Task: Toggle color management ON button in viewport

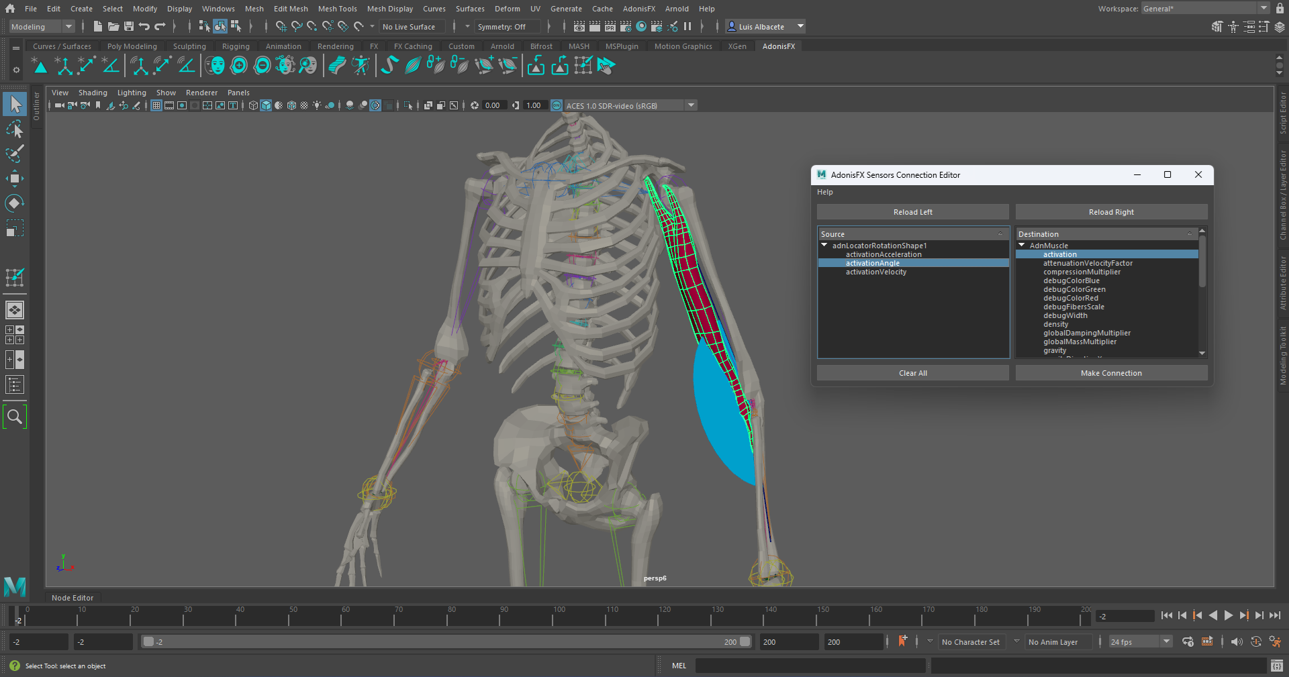Action: 557,105
